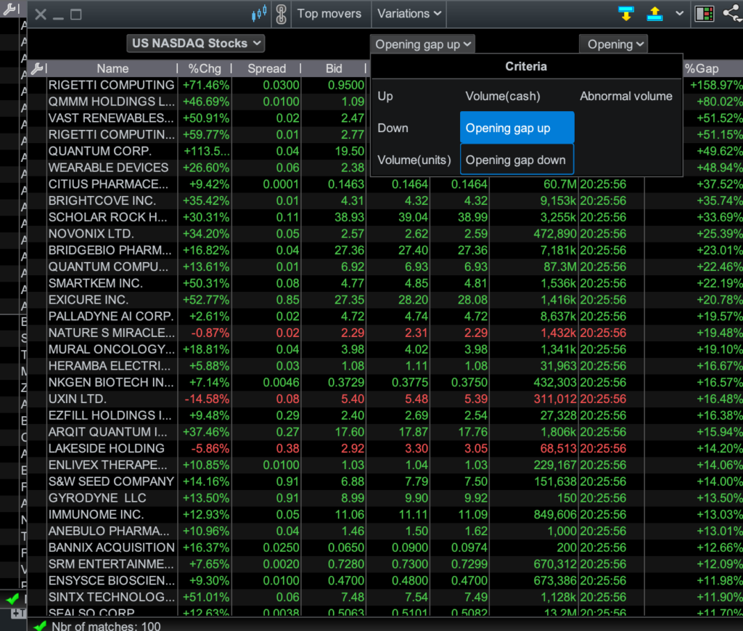
Task: Select the VAST RENEWABLES row name
Action: [111, 118]
